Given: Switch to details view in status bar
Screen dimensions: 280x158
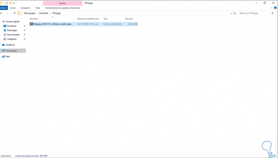Looking at the screenshot, I should [x=271, y=156].
